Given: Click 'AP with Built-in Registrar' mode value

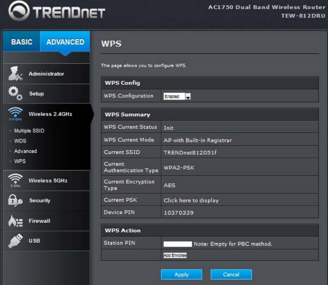Looking at the screenshot, I should click(198, 140).
